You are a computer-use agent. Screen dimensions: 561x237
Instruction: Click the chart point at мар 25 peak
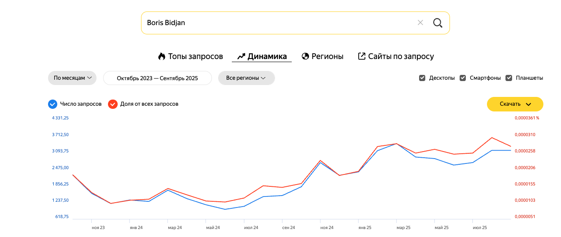point(397,144)
